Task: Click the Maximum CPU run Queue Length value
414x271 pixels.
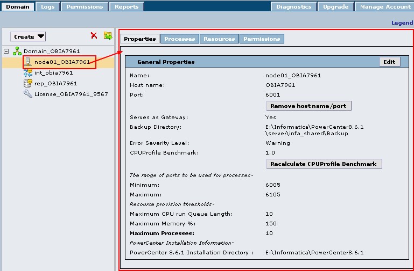Action: tap(269, 214)
